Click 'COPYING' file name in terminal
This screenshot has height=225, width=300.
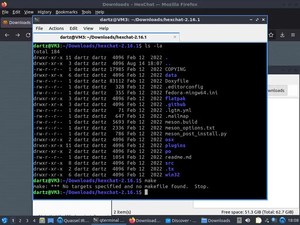click(x=175, y=69)
